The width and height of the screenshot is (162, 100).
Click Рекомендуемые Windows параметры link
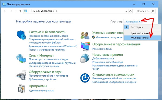click(114, 78)
